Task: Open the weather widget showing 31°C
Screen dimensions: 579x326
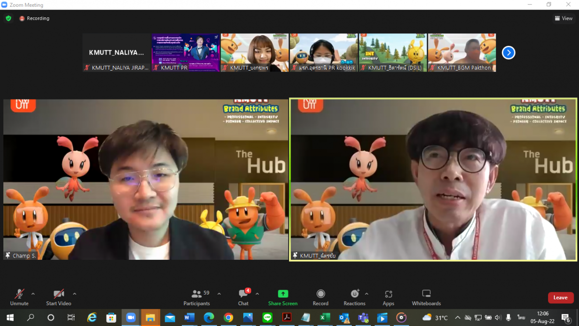Action: [435, 317]
